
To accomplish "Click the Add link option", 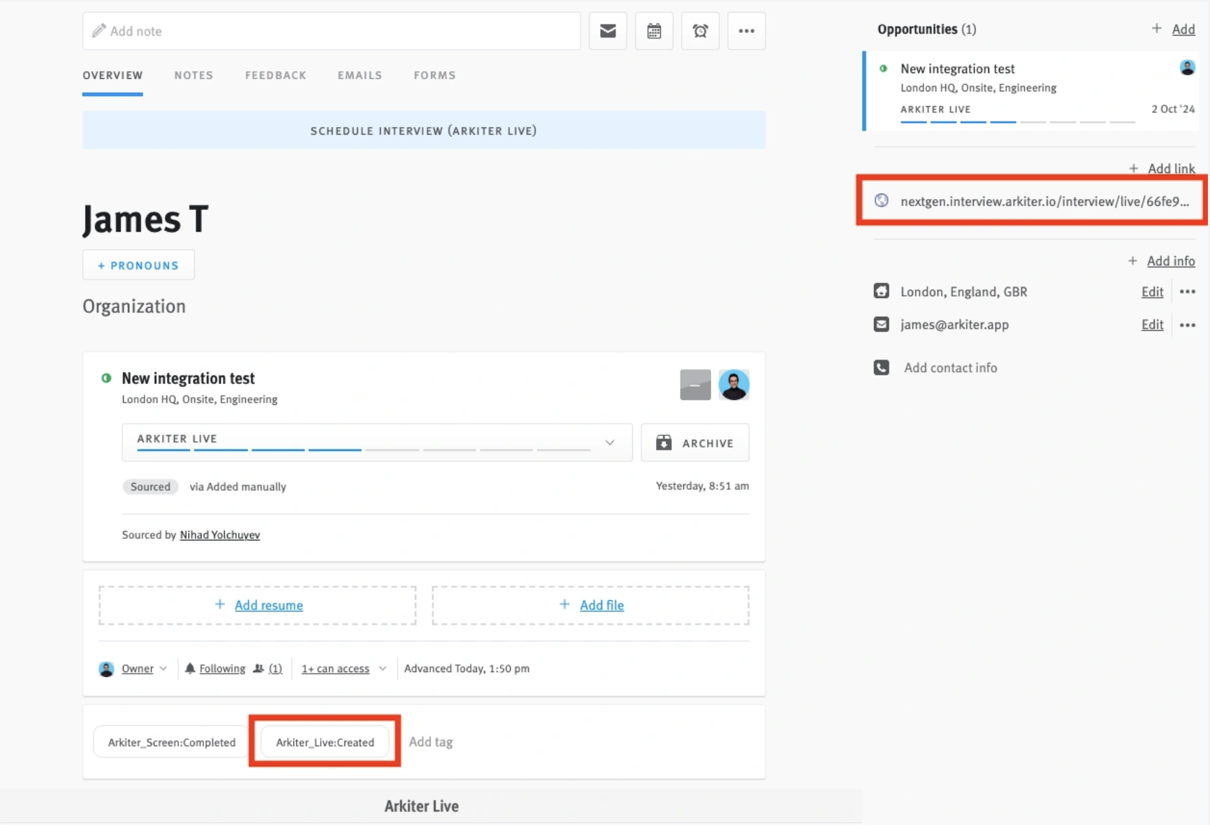I will click(x=1171, y=168).
